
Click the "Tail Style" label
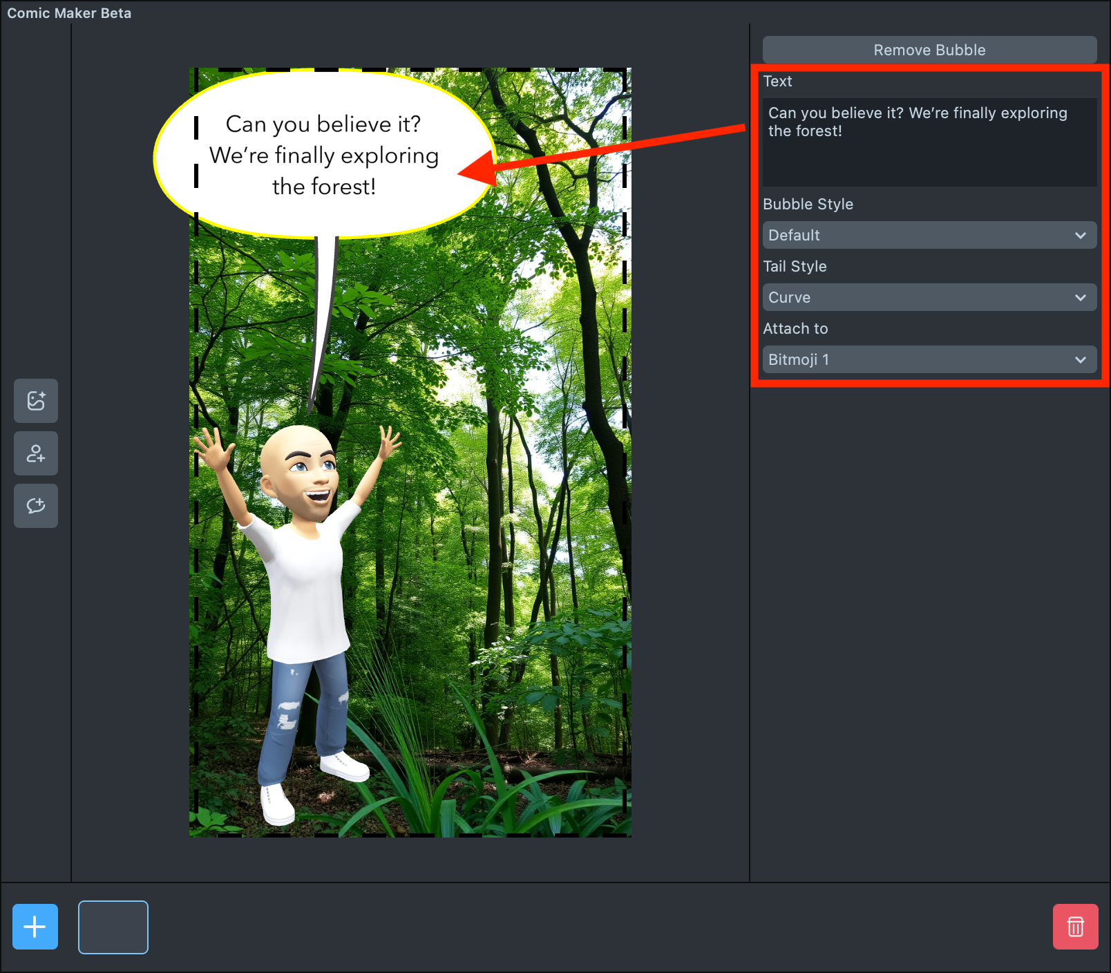pyautogui.click(x=795, y=266)
